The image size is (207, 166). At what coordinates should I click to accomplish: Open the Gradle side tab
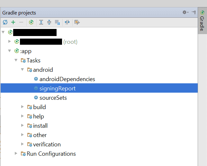coord(202,21)
